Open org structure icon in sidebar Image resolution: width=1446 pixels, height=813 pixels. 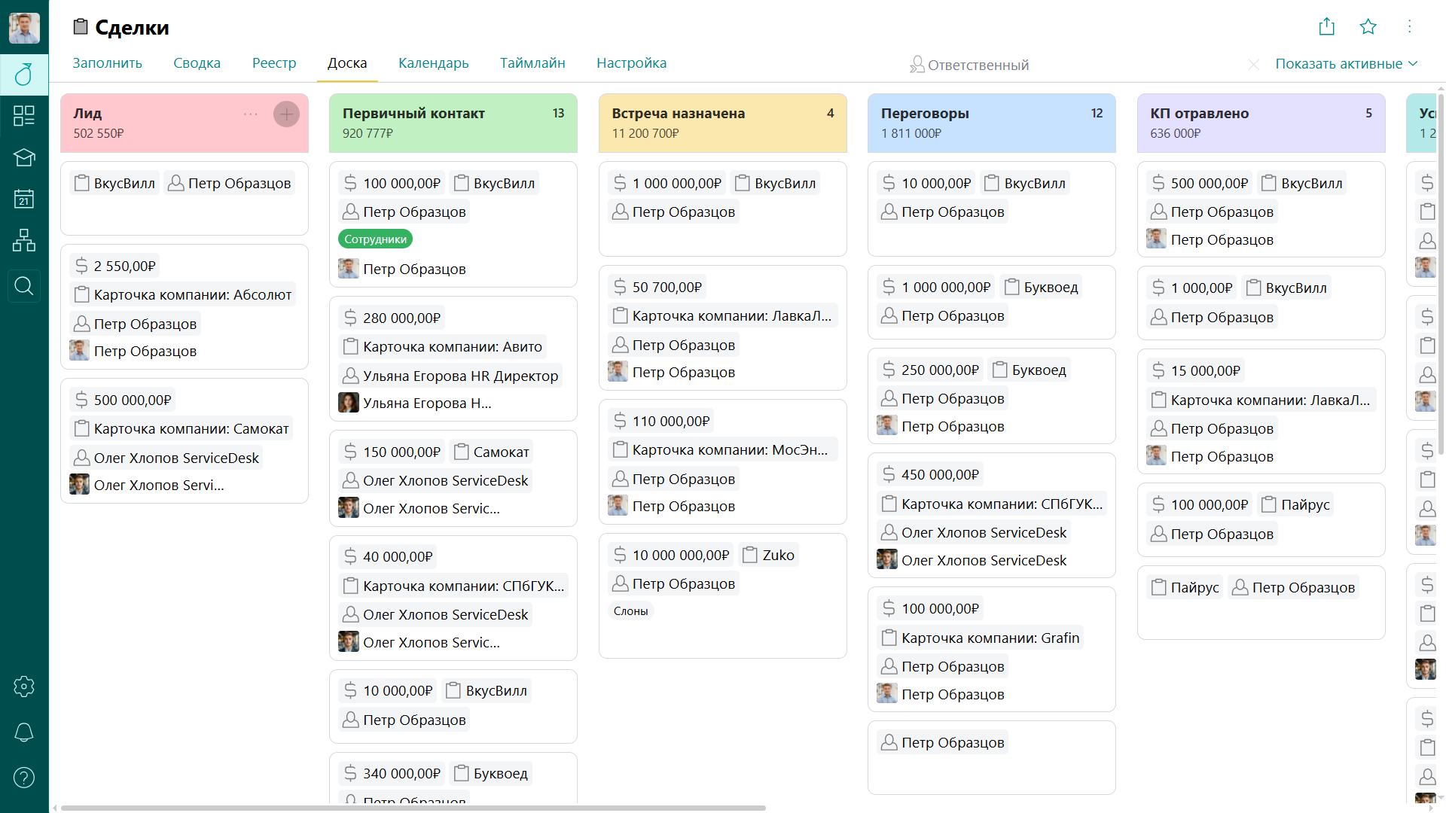tap(24, 241)
